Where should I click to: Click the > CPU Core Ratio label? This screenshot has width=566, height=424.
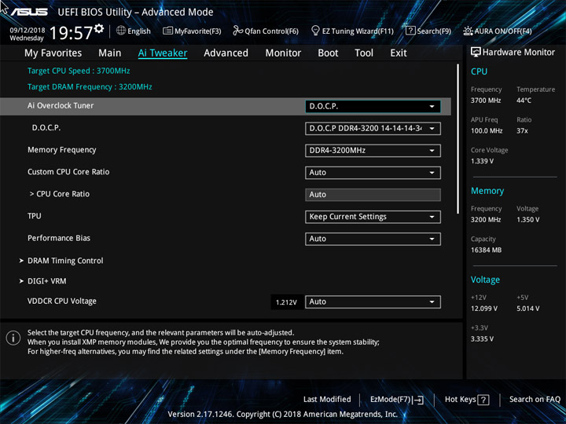60,194
